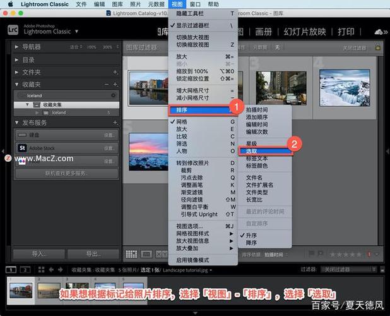Select city street photo thumbnail
This screenshot has width=390, height=316.
point(281,88)
